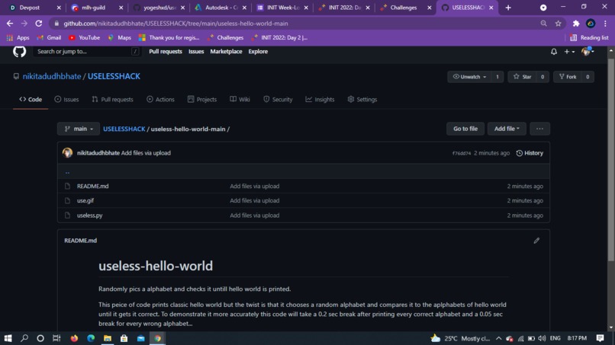Screen dimensions: 615x345
Task: Click Explore in the top navigation
Action: [x=258, y=52]
